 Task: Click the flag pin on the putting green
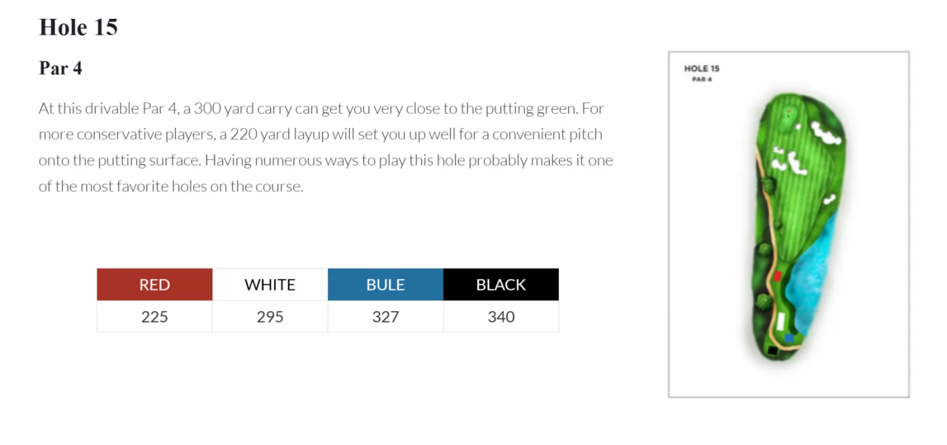pyautogui.click(x=789, y=112)
